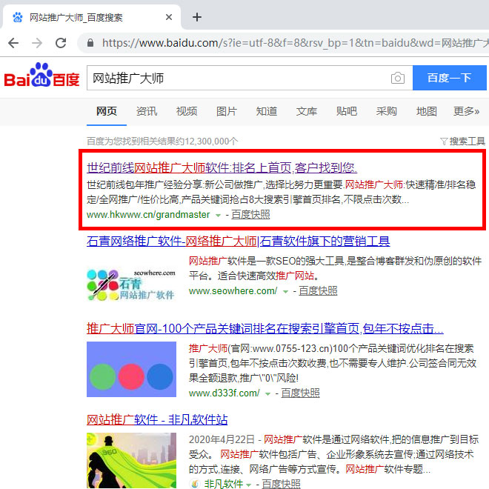Click the three colored circles thumbnail
This screenshot has height=489, width=489.
[131, 369]
